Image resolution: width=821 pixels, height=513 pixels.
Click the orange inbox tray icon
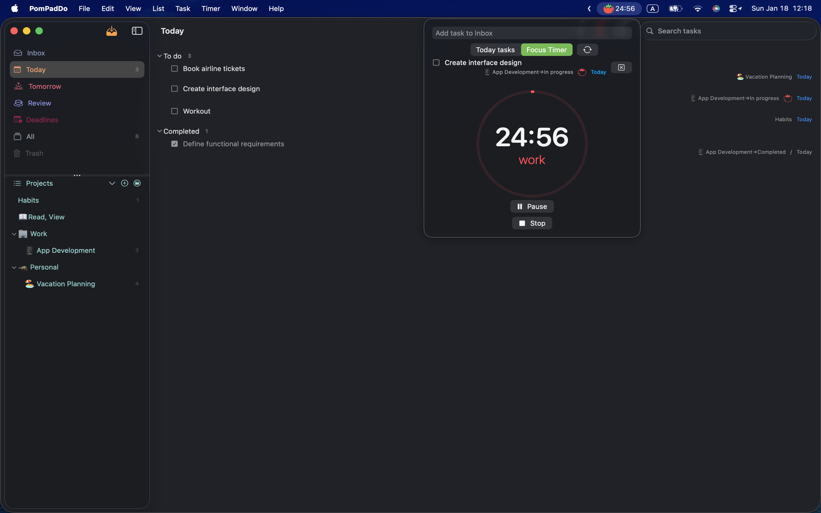click(112, 31)
